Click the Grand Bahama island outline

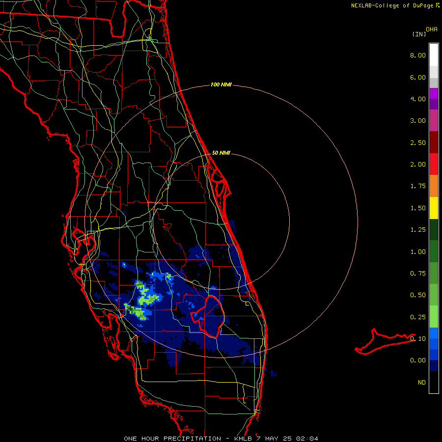pos(385,341)
